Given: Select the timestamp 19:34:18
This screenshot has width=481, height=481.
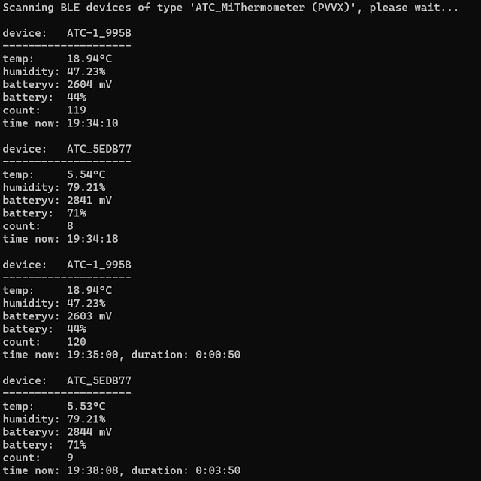Looking at the screenshot, I should [92, 238].
